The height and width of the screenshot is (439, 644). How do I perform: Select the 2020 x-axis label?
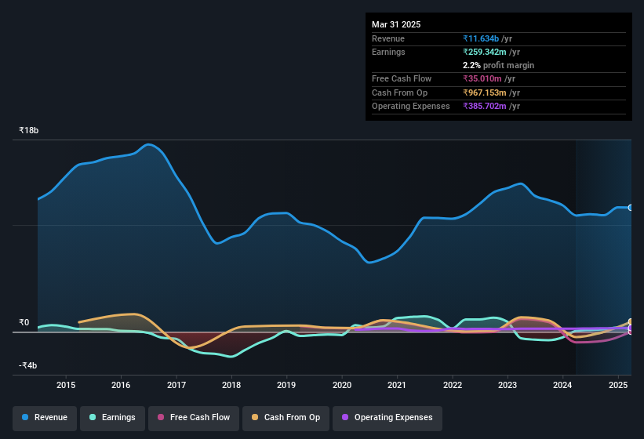pyautogui.click(x=342, y=385)
